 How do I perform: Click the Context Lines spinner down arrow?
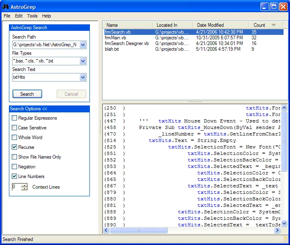point(24,189)
